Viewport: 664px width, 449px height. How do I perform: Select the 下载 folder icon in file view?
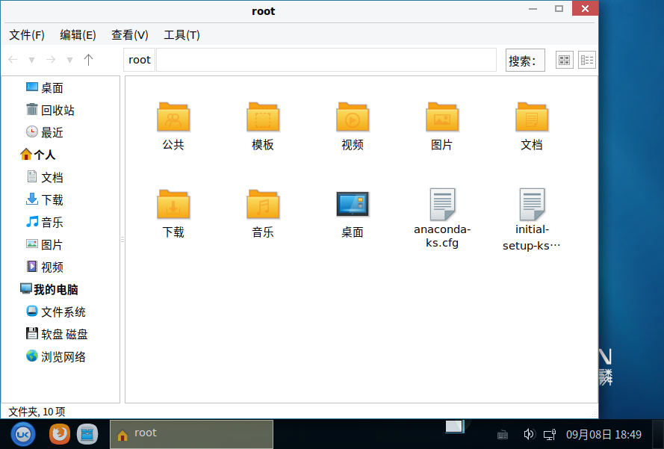[x=173, y=205]
